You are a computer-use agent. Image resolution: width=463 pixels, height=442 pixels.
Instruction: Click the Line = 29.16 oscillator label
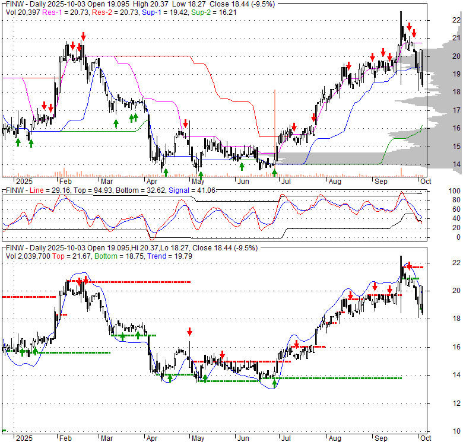pyautogui.click(x=50, y=190)
